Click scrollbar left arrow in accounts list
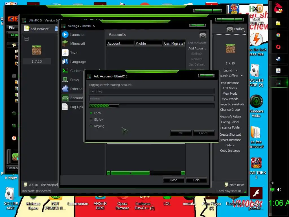The width and height of the screenshot is (289, 217). click(x=109, y=173)
